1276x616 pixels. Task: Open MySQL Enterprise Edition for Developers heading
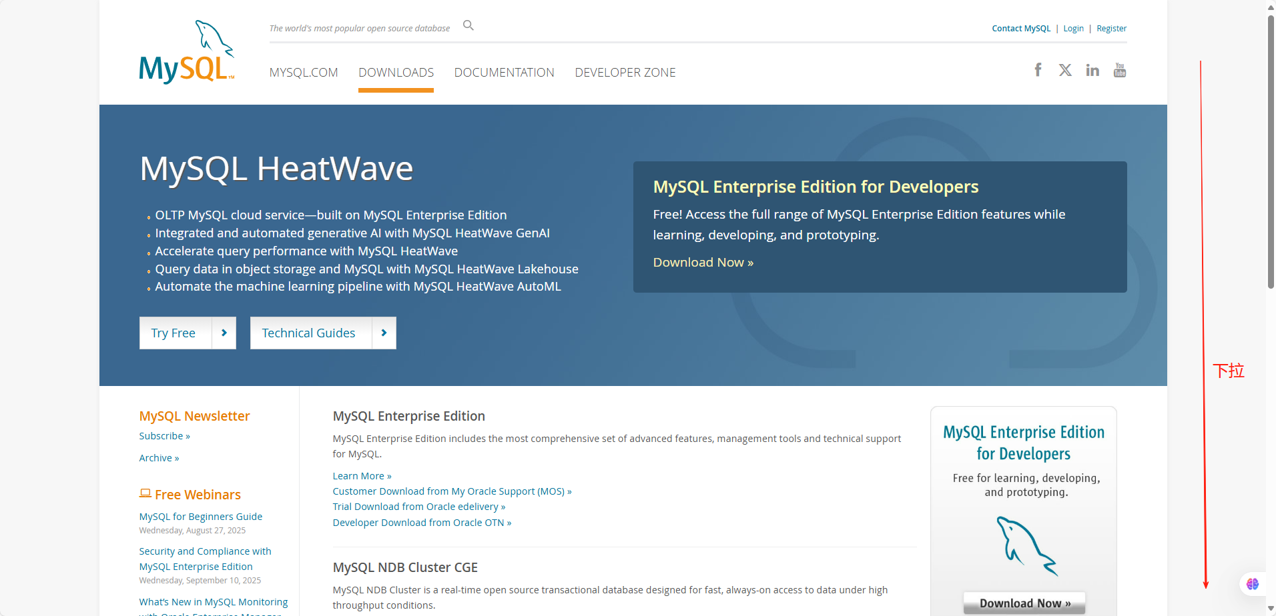[816, 187]
